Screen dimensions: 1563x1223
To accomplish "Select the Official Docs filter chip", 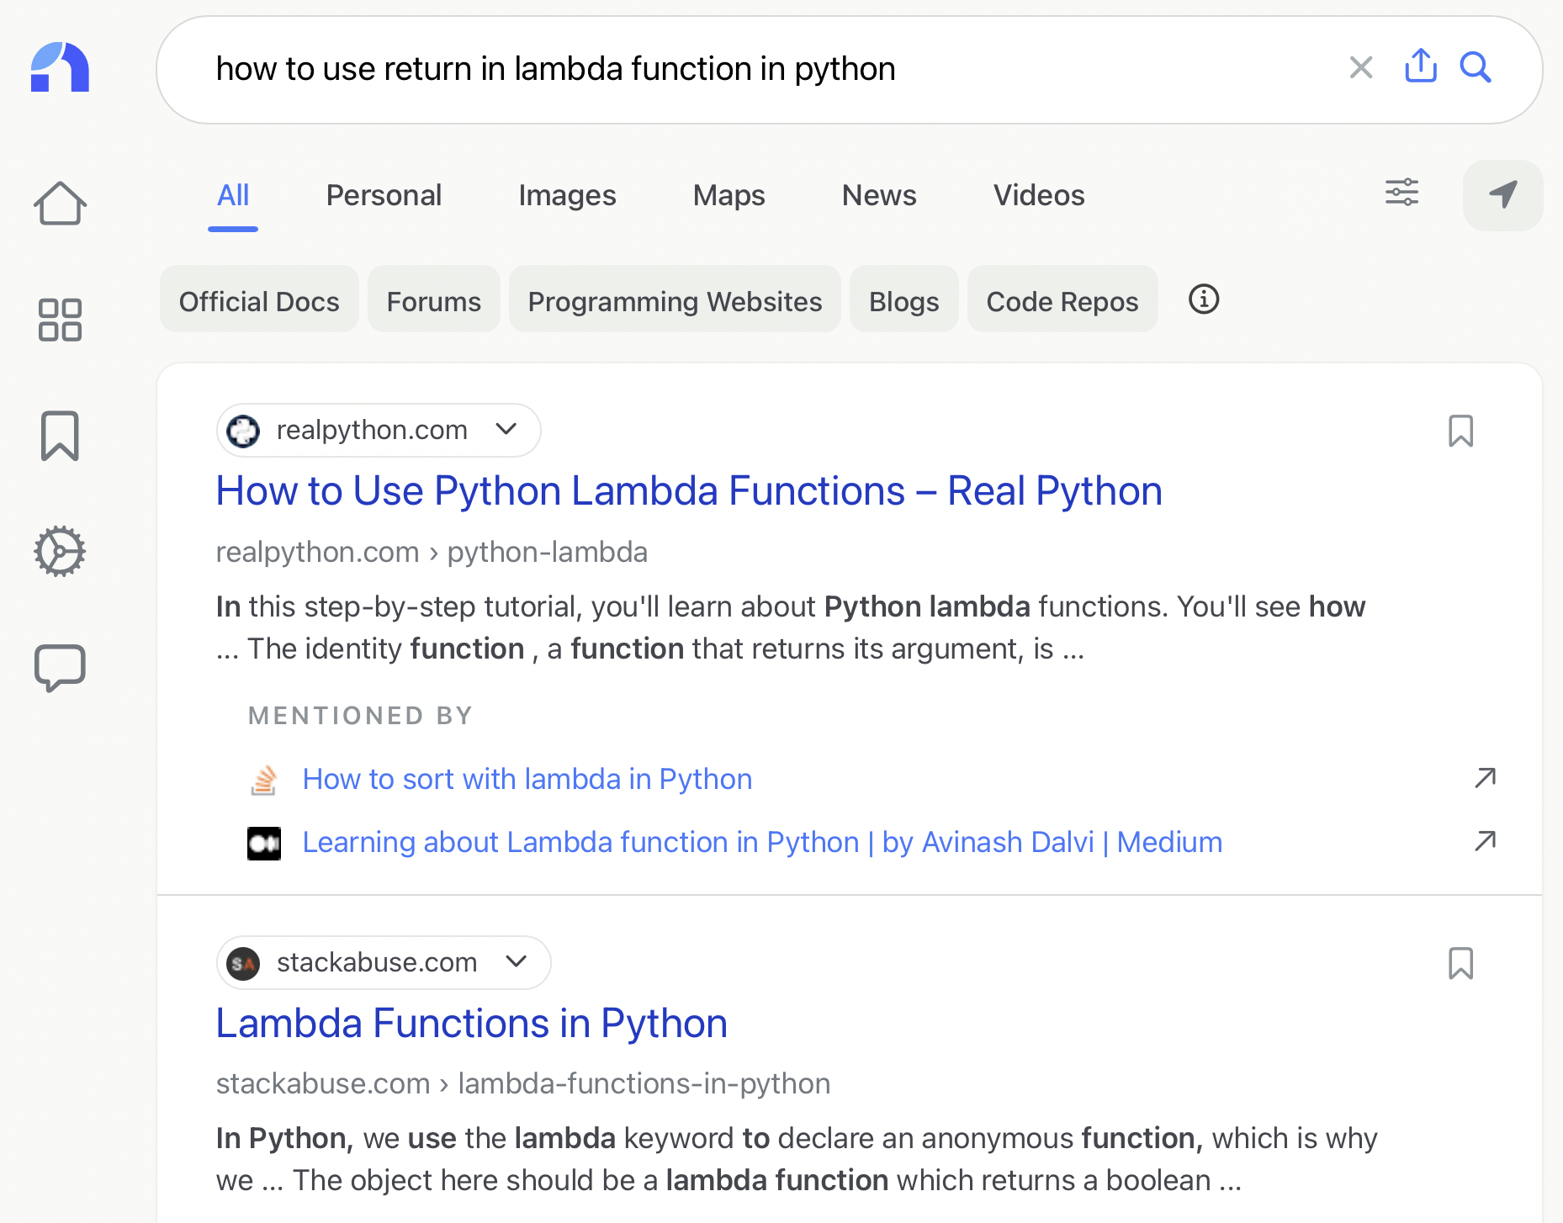I will 259,301.
